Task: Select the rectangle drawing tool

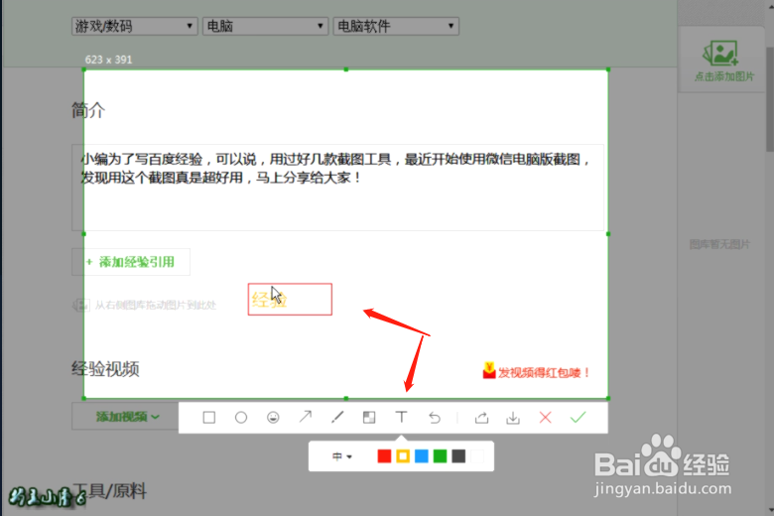Action: coord(208,418)
